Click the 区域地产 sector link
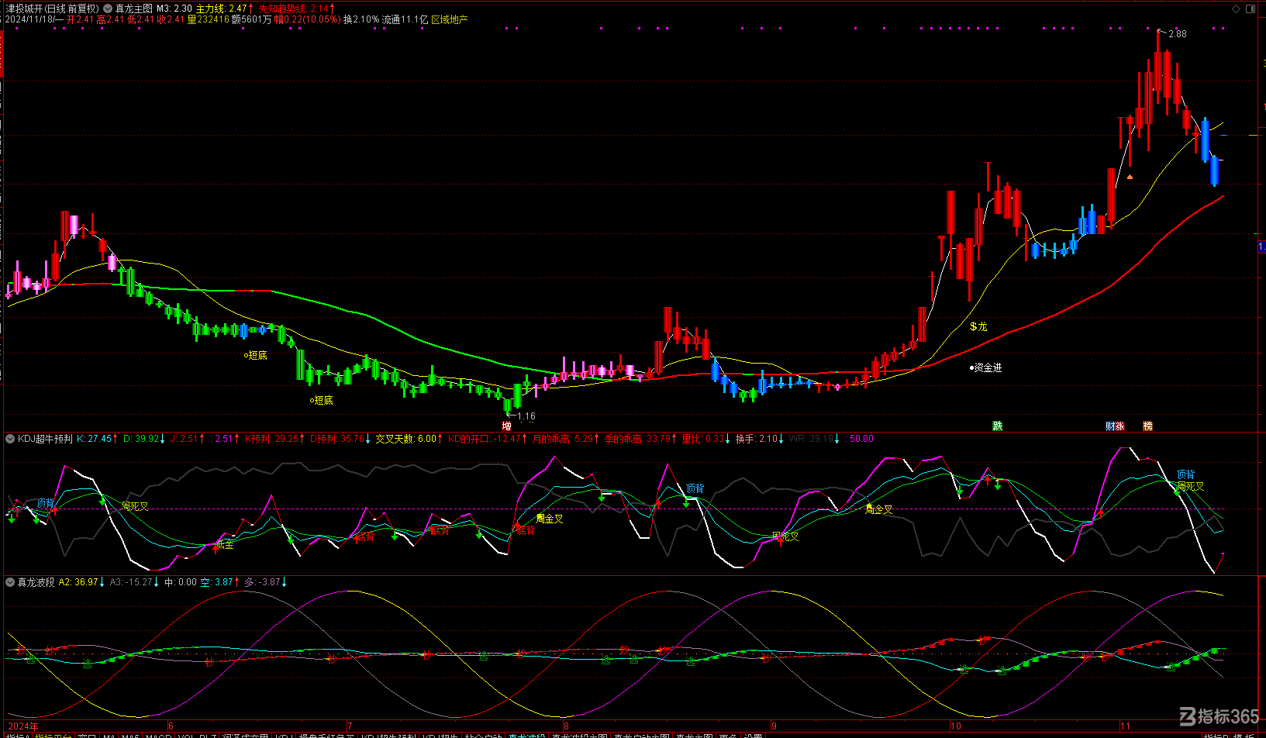This screenshot has height=738, width=1266. pos(450,19)
